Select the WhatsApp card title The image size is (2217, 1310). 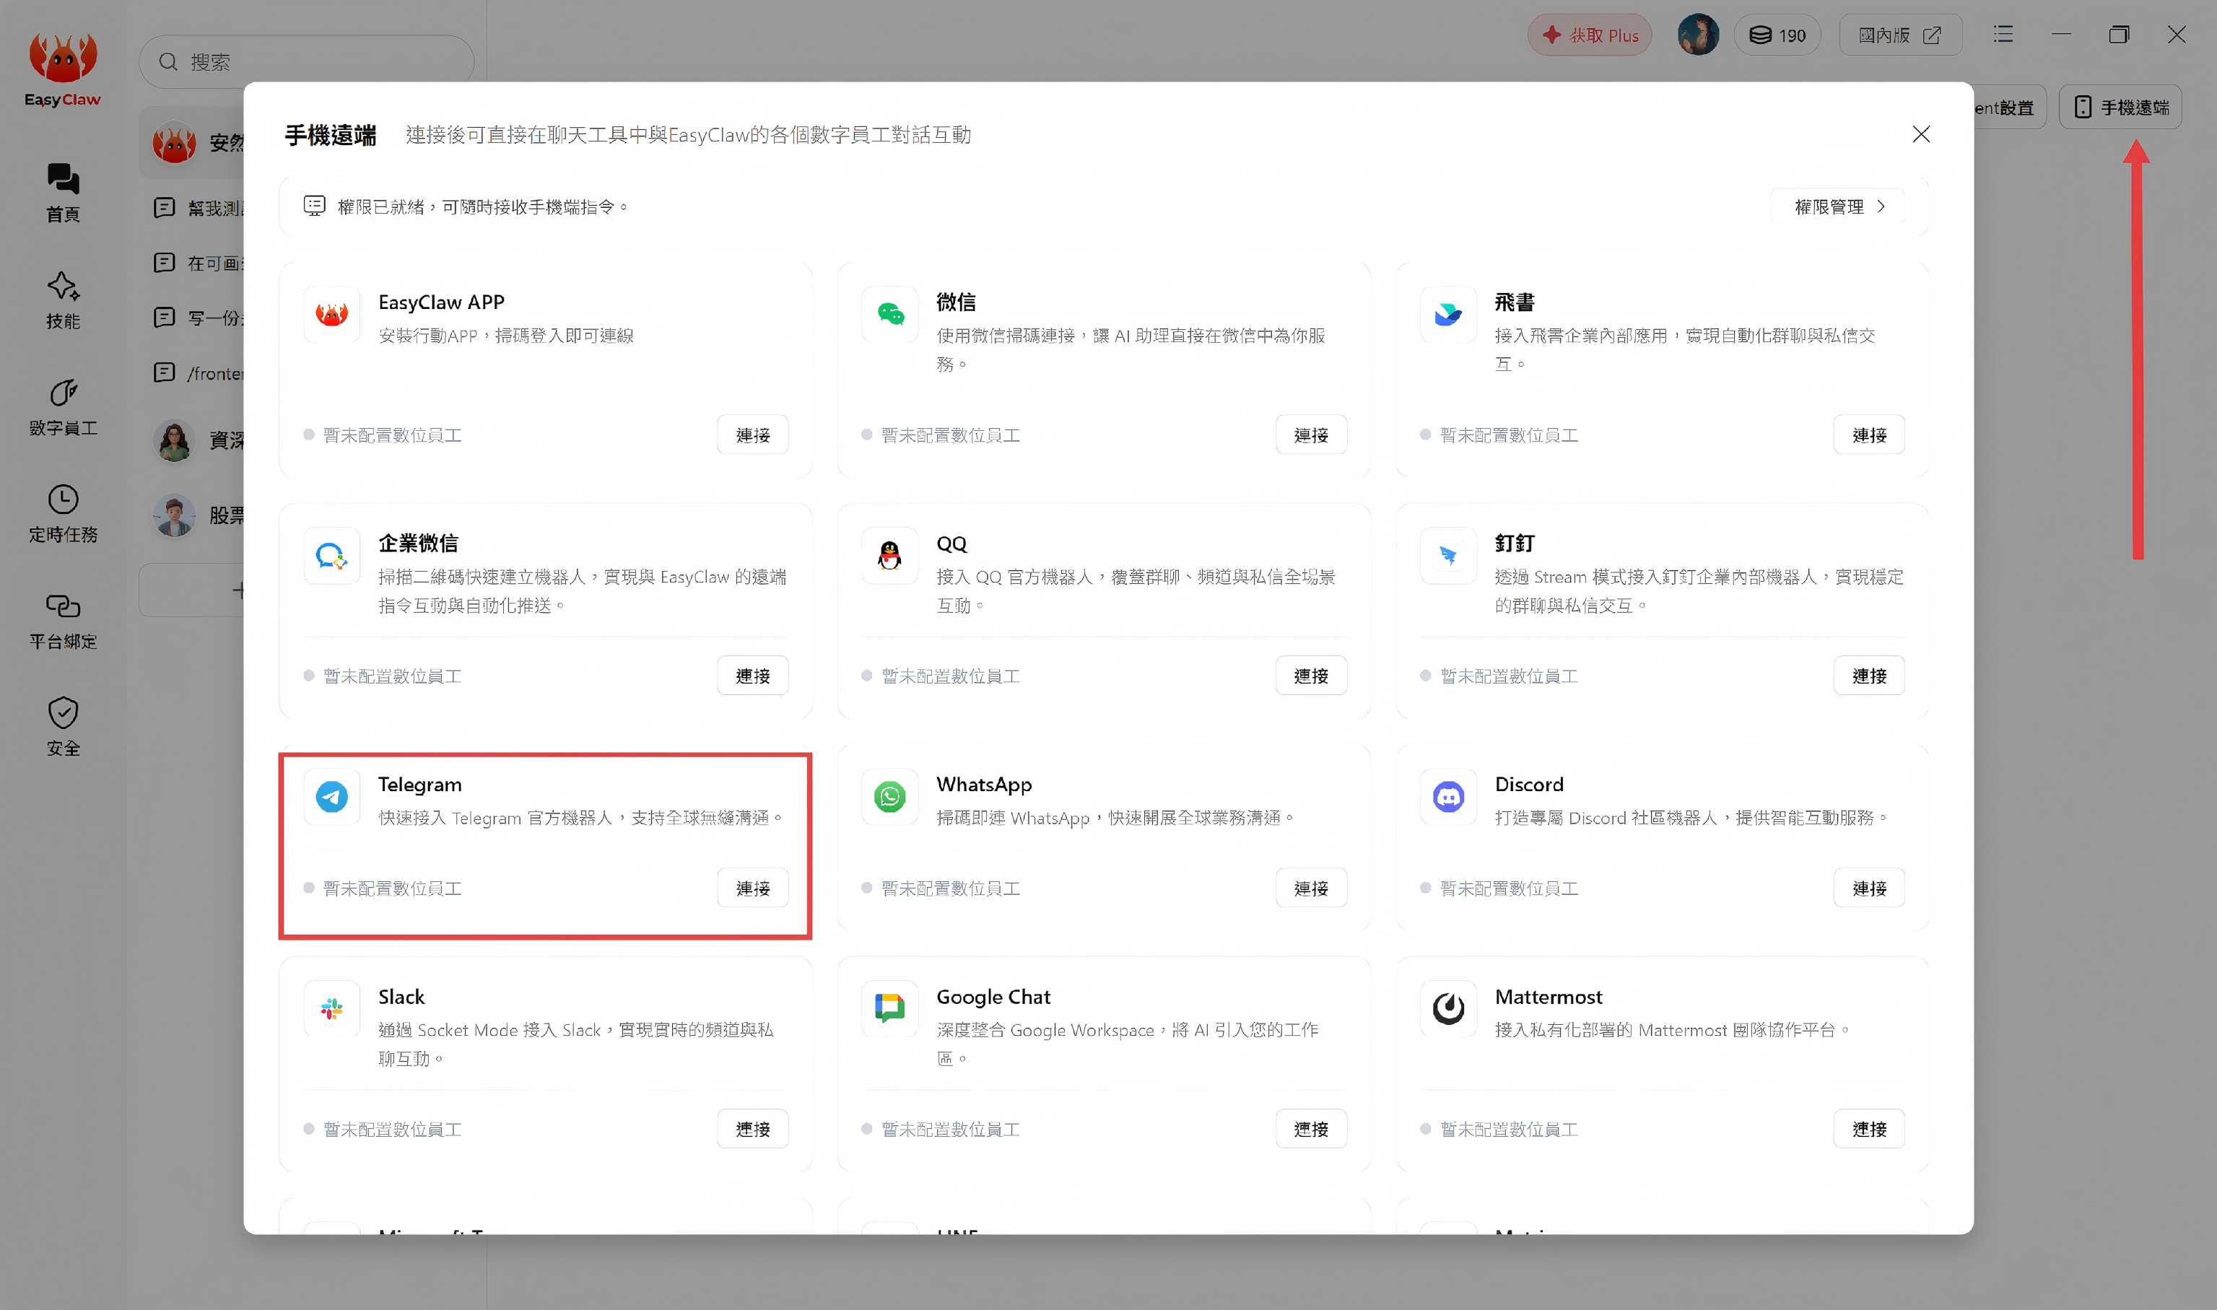(x=983, y=784)
